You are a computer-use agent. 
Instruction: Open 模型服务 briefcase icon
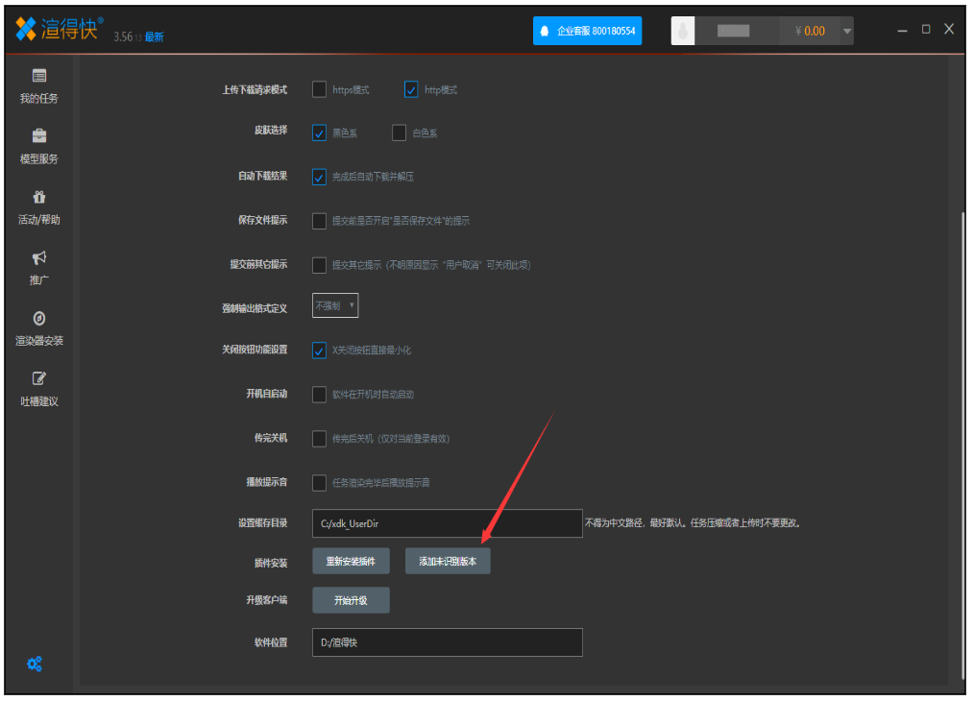coord(39,136)
